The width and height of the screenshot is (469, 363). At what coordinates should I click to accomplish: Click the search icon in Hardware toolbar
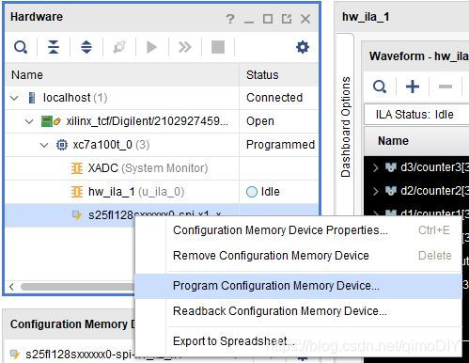tap(21, 47)
